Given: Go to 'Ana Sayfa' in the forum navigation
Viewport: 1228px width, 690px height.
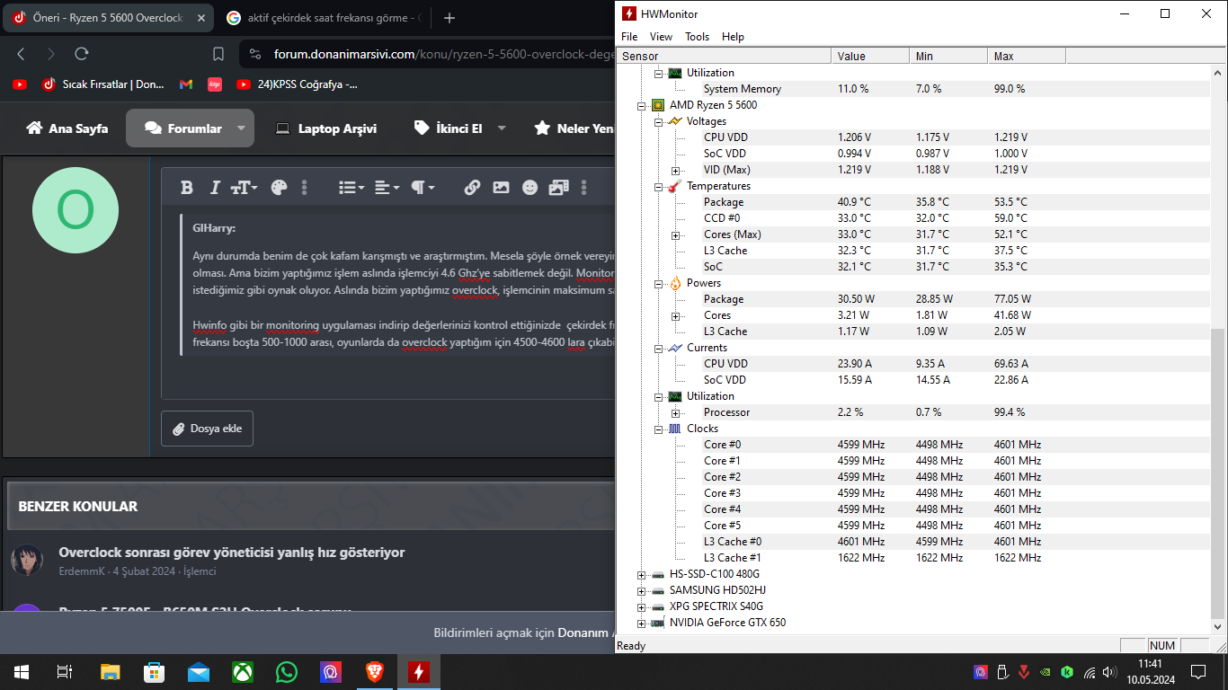Looking at the screenshot, I should [x=67, y=128].
